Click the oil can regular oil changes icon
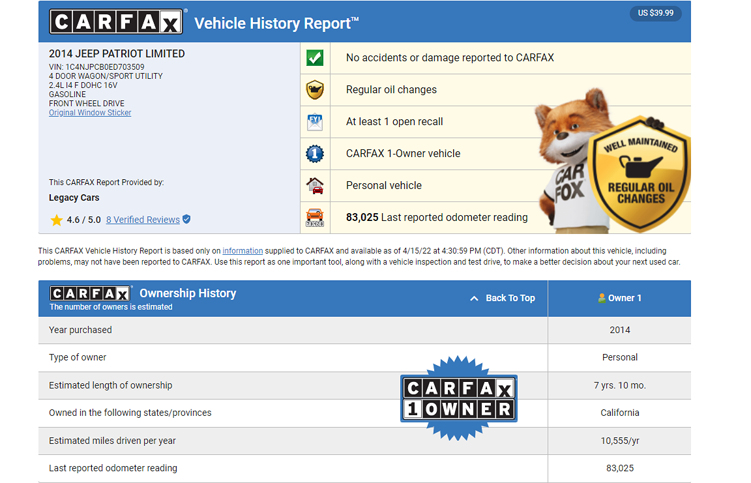The height and width of the screenshot is (483, 751). coord(315,90)
